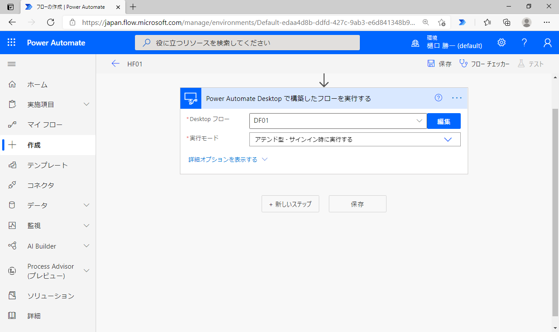Click the flow checker stethoscope icon
559x332 pixels.
[463, 64]
